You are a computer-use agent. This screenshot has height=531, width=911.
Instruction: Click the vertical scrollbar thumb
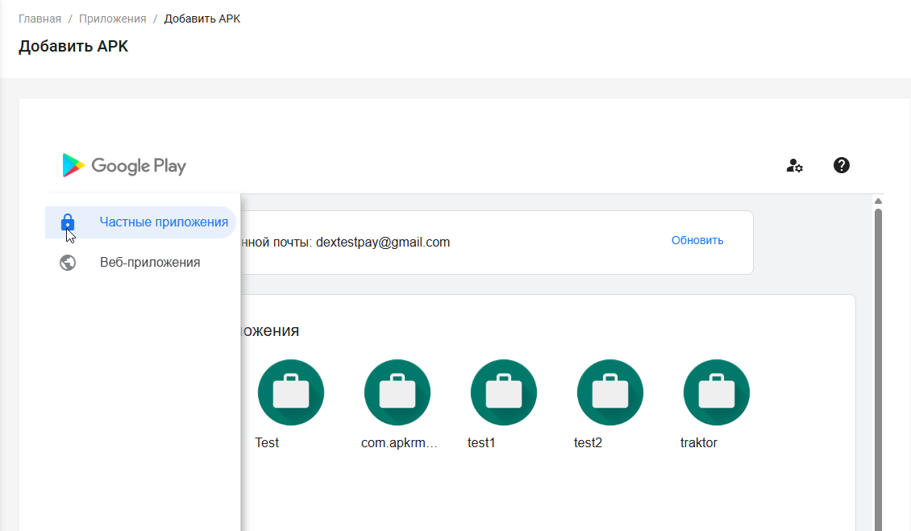point(878,363)
